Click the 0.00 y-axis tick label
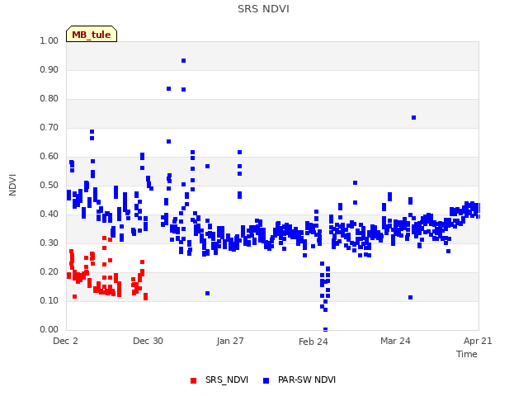The height and width of the screenshot is (396, 528). click(49, 330)
